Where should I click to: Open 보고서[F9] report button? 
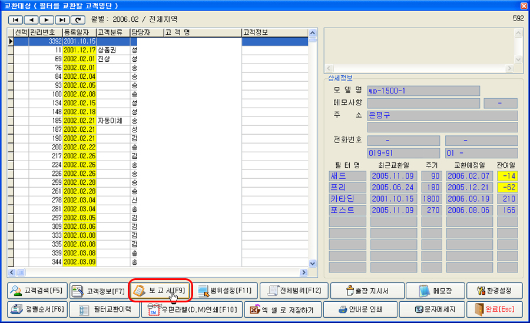(161, 291)
